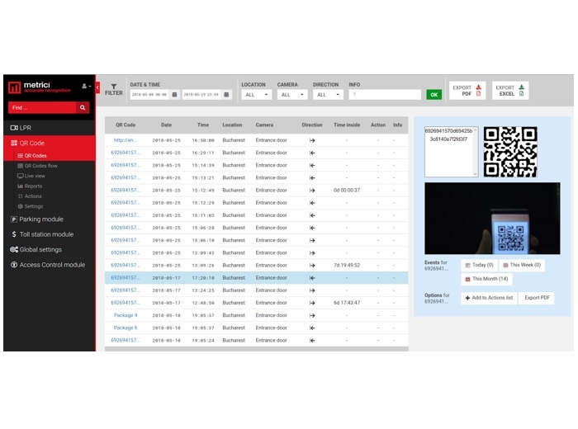Open start date calendar icon
The image size is (578, 429).
pyautogui.click(x=175, y=95)
